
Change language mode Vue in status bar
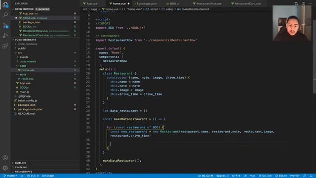[252, 176]
